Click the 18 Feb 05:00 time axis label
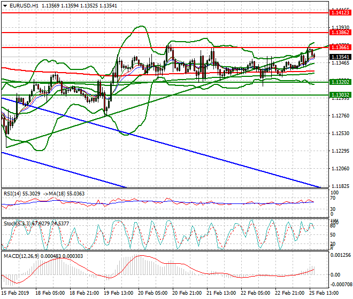353x299 pixels. (50, 293)
